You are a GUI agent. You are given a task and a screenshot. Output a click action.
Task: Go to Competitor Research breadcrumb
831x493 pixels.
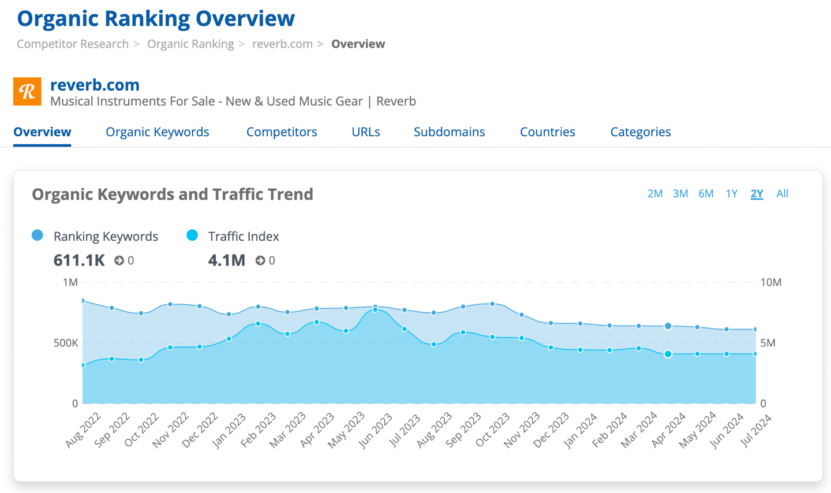tap(73, 44)
